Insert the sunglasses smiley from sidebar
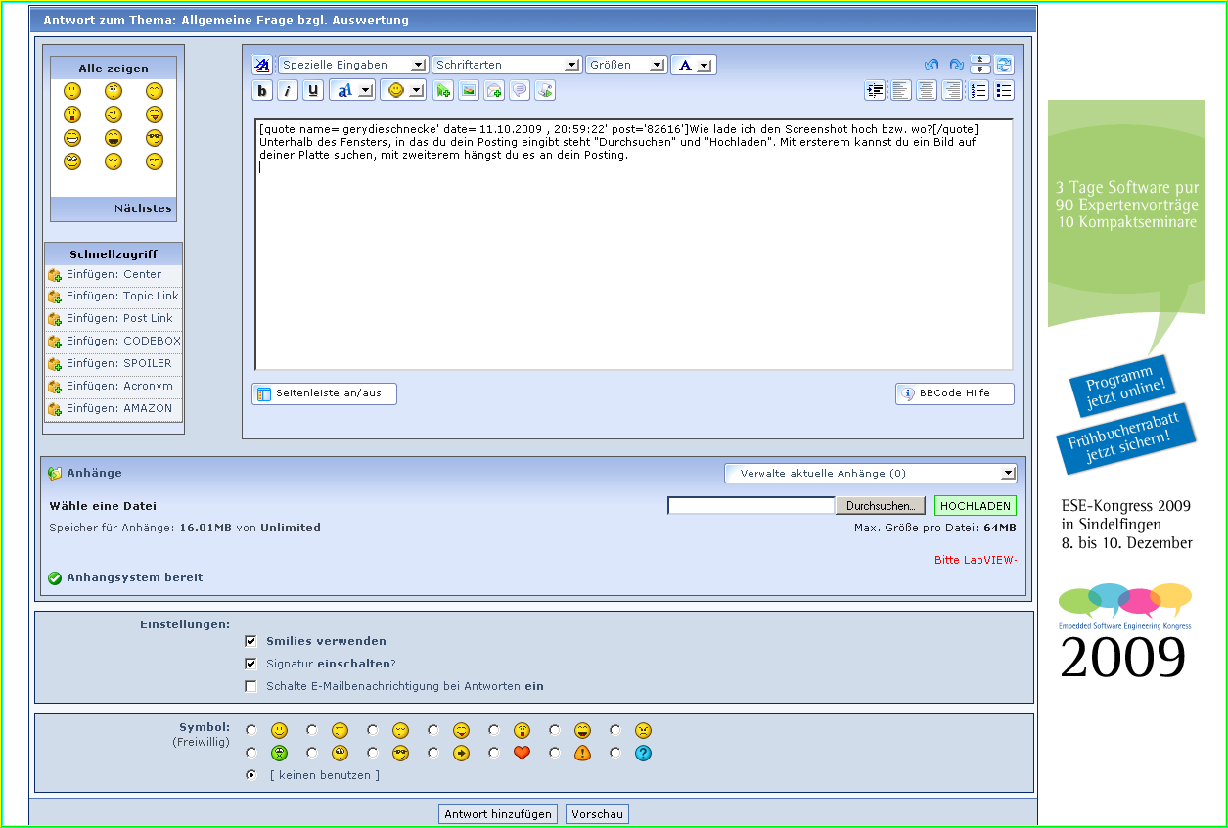This screenshot has width=1228, height=828. pyautogui.click(x=155, y=138)
